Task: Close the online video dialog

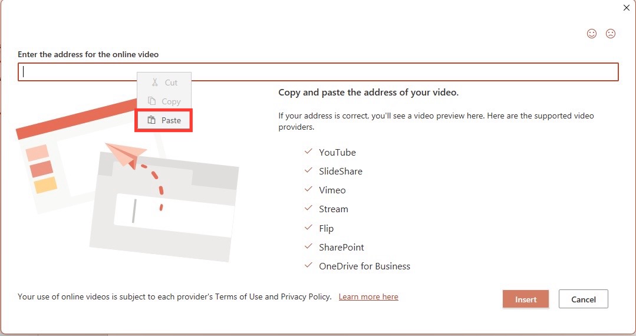Action: pyautogui.click(x=626, y=8)
